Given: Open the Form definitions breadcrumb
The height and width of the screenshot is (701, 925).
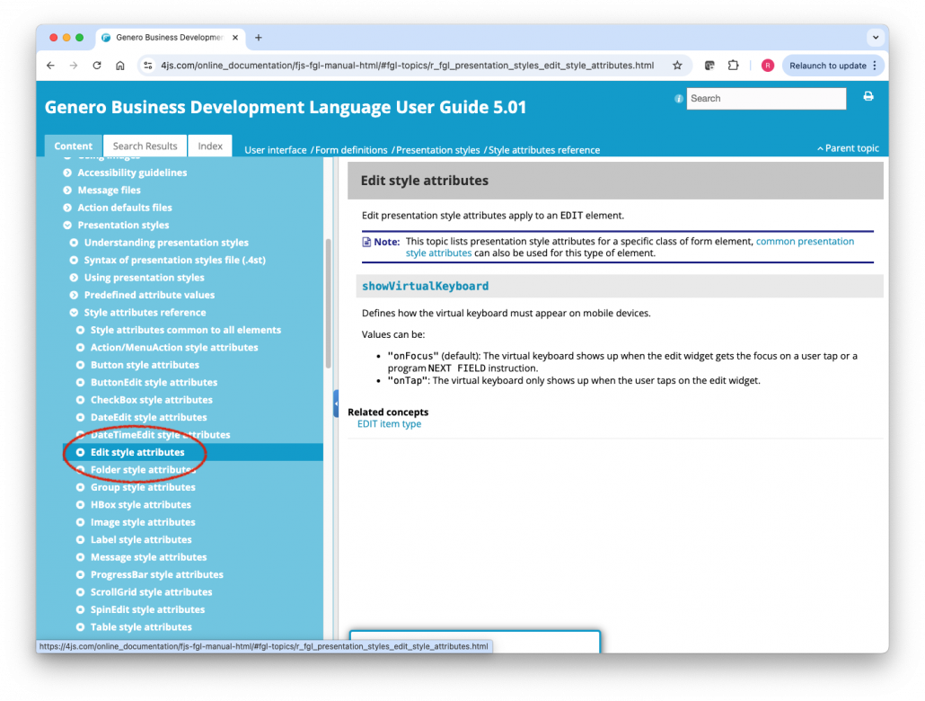Looking at the screenshot, I should click(351, 150).
